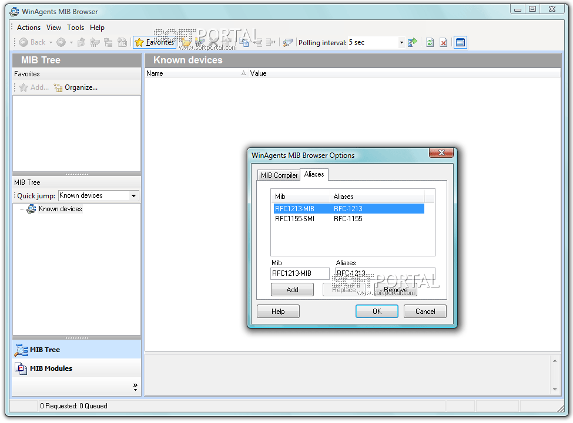Cancel the Options dialog
The image size is (573, 423).
(425, 312)
